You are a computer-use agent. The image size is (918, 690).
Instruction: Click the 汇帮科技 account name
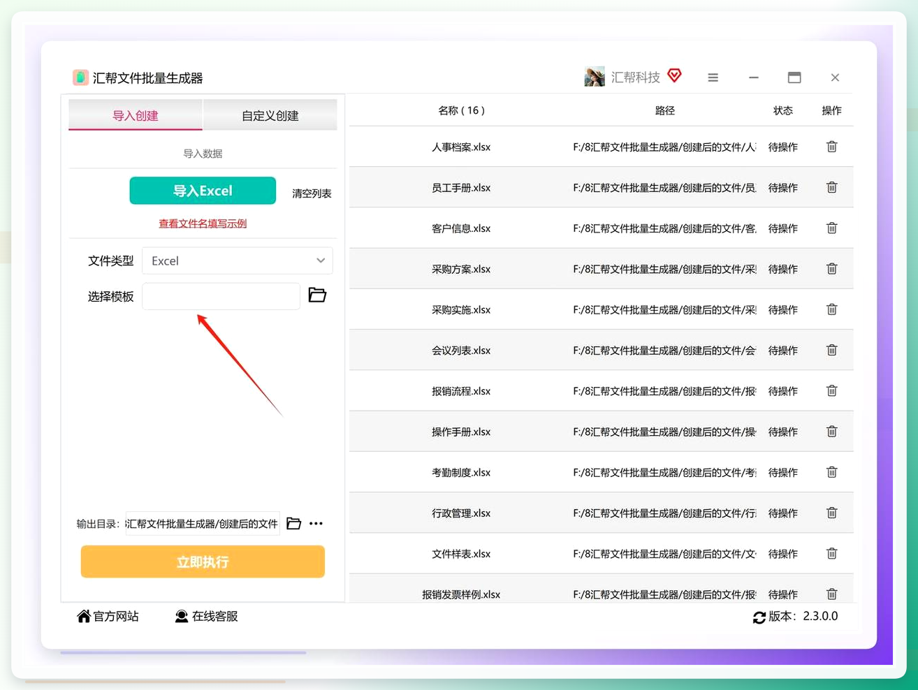click(x=635, y=77)
